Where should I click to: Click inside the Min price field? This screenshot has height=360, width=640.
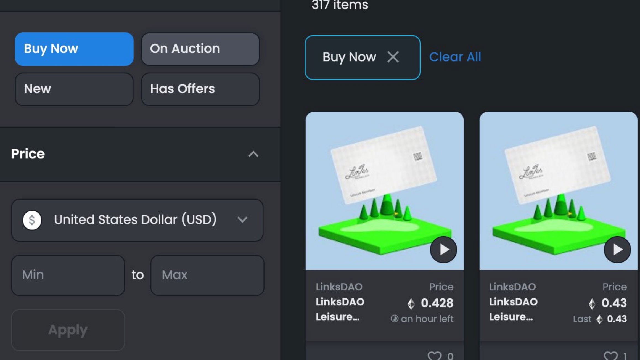[68, 275]
